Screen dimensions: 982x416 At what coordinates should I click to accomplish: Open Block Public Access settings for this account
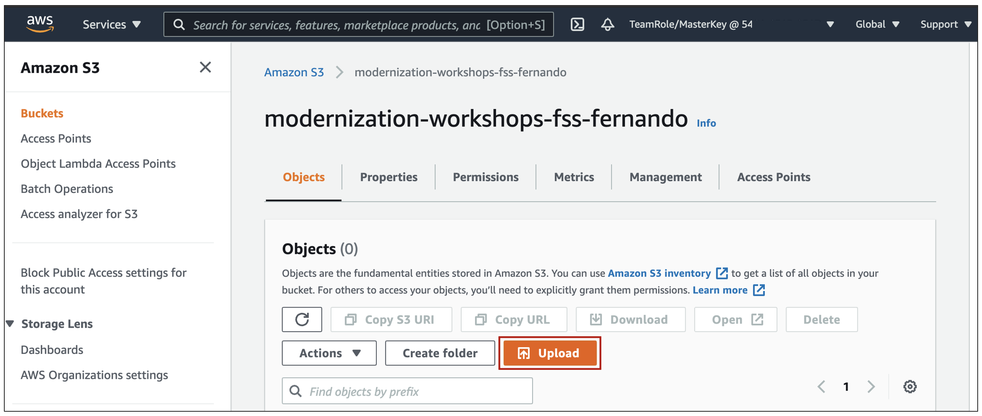click(104, 281)
